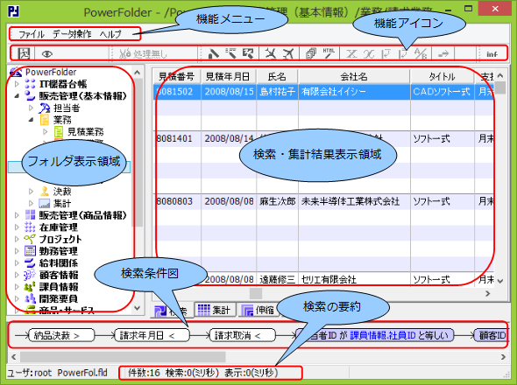This screenshot has height=385, width=517.
Task: Click the inf toolbar button
Action: 492,54
